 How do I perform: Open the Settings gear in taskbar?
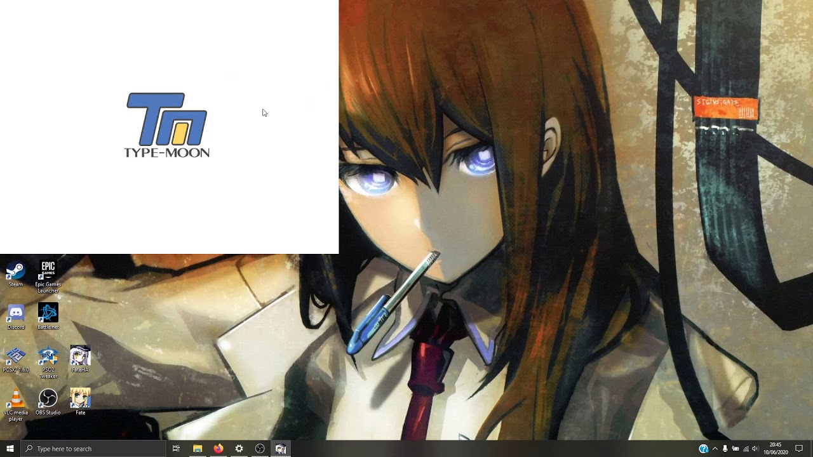[239, 449]
